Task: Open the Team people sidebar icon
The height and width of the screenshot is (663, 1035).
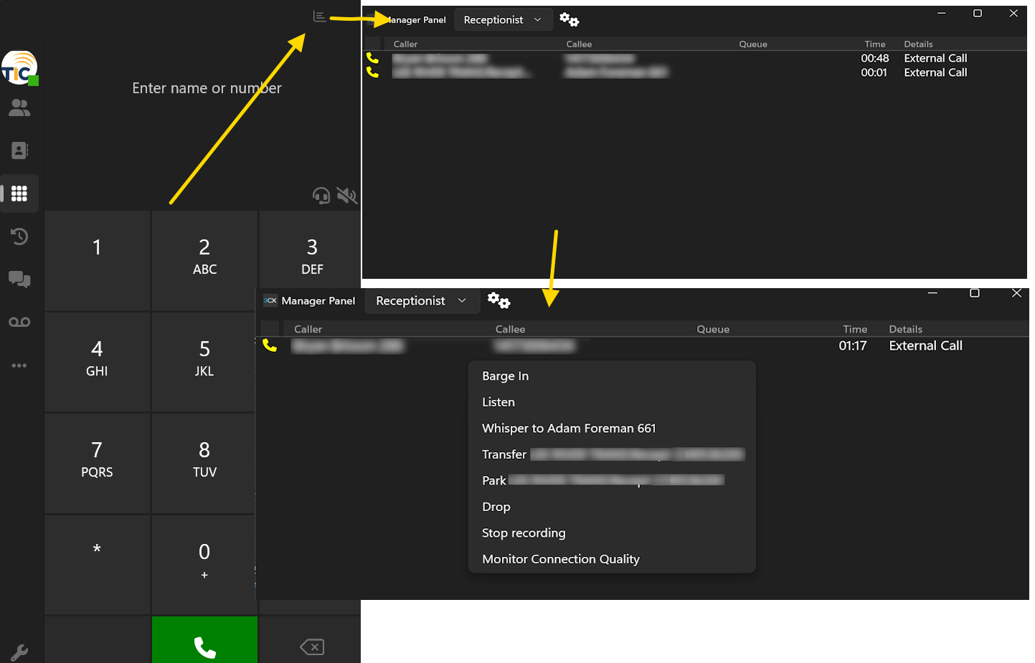Action: pyautogui.click(x=19, y=108)
